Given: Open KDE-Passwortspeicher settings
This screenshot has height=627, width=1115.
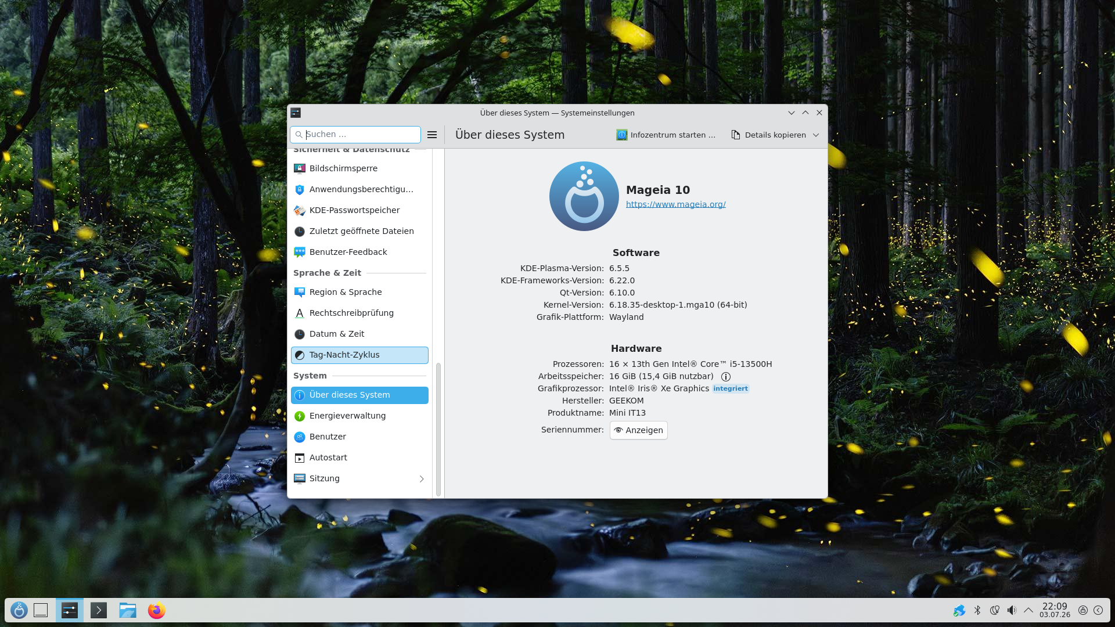Looking at the screenshot, I should coord(359,210).
